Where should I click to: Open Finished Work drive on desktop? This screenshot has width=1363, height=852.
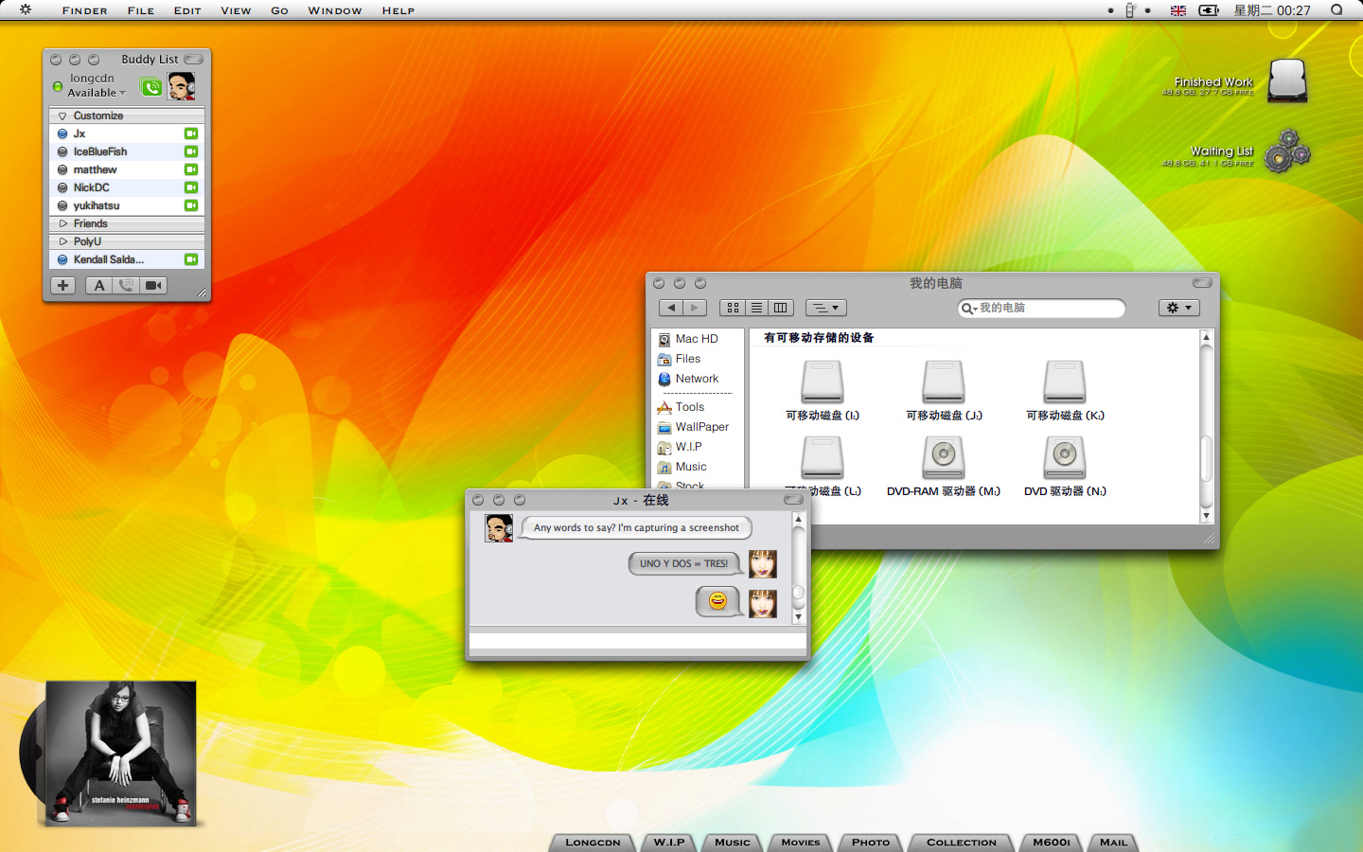pyautogui.click(x=1287, y=80)
